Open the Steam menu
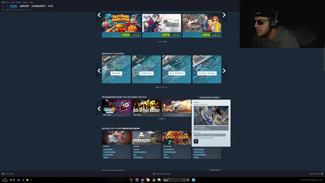The width and height of the screenshot is (325, 183). click(7, 2)
